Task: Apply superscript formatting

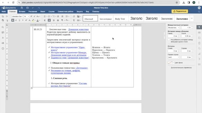Action: (x=26, y=20)
